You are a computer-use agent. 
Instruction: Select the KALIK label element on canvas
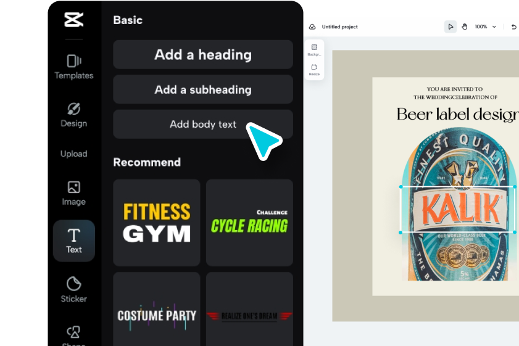tap(458, 210)
